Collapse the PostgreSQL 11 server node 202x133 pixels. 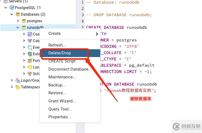point(6,8)
